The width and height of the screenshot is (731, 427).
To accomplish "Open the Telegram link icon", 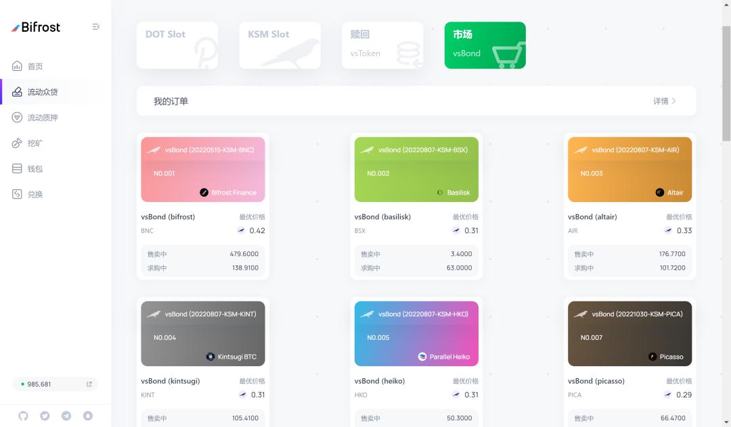I will click(x=66, y=416).
